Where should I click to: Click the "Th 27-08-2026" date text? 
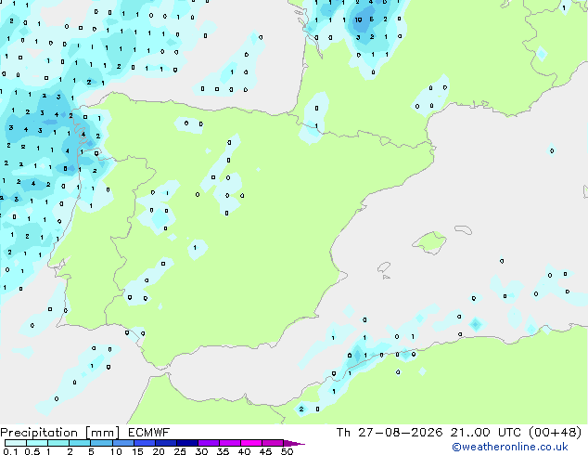390,433
